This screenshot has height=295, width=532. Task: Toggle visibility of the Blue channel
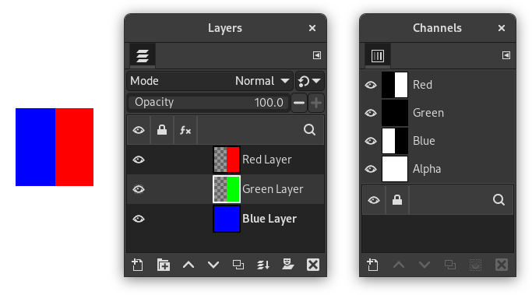[x=371, y=141]
